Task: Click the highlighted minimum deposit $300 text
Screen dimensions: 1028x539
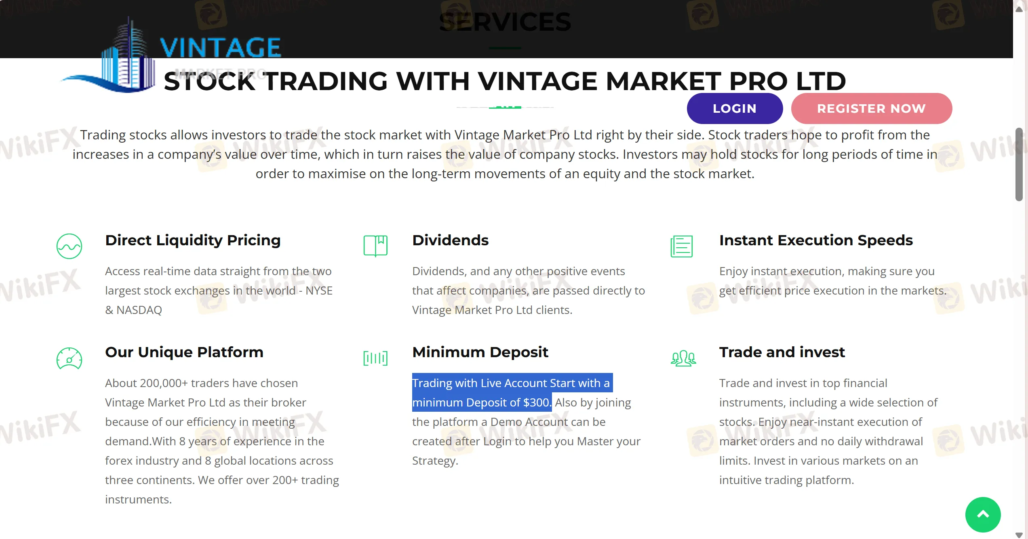Action: pos(481,402)
